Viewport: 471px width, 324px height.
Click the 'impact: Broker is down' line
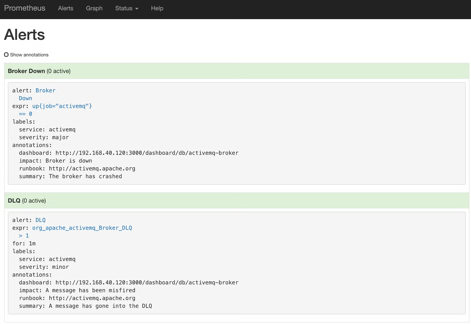tap(56, 161)
